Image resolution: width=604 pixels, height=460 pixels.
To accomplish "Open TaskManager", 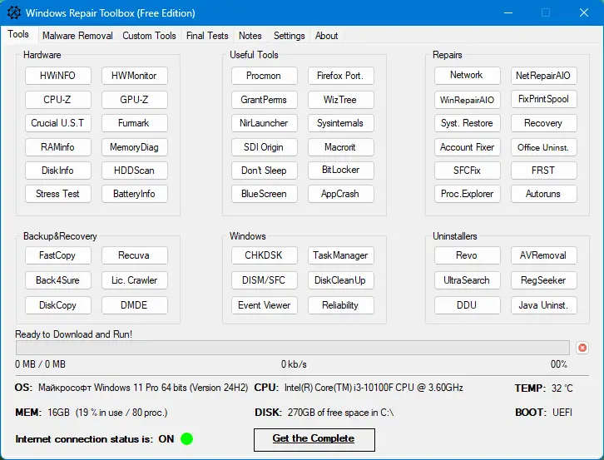I will [340, 255].
